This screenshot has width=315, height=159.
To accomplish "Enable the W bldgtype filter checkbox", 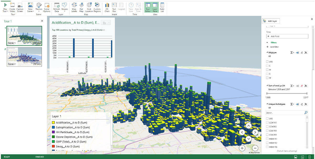I will coord(267,78).
